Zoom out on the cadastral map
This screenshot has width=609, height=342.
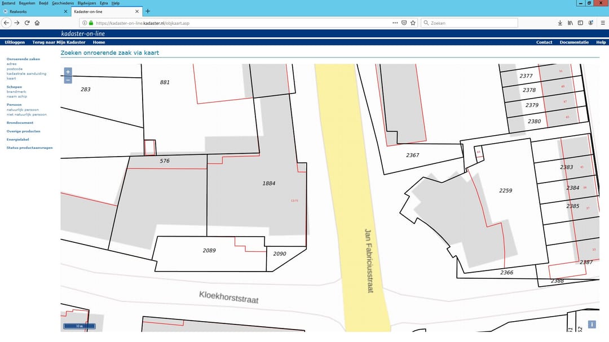[x=68, y=80]
